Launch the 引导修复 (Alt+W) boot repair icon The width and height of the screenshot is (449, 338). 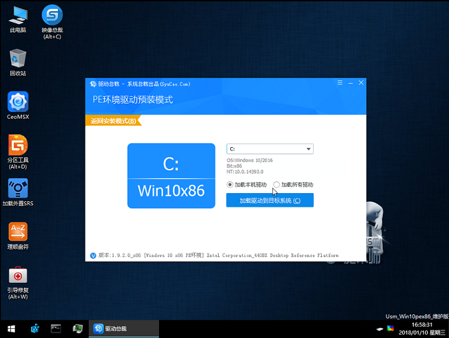pyautogui.click(x=18, y=282)
